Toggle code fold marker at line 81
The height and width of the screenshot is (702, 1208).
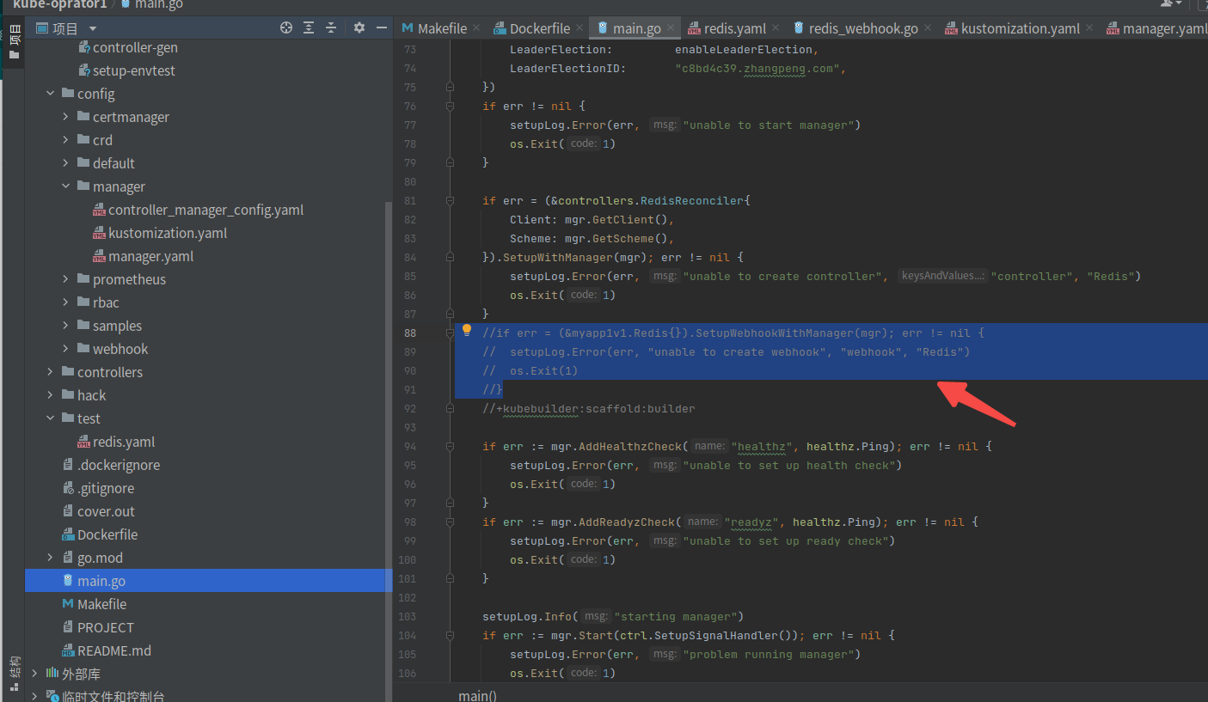(450, 201)
